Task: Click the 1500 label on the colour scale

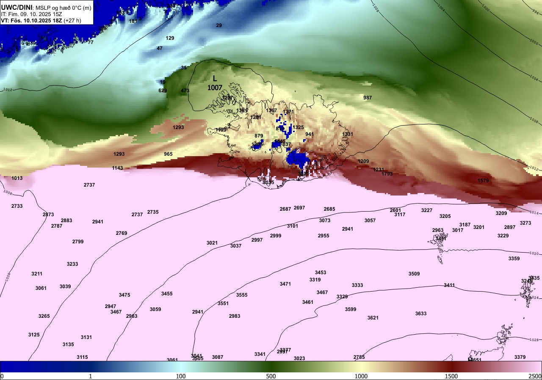Action: 451,376
